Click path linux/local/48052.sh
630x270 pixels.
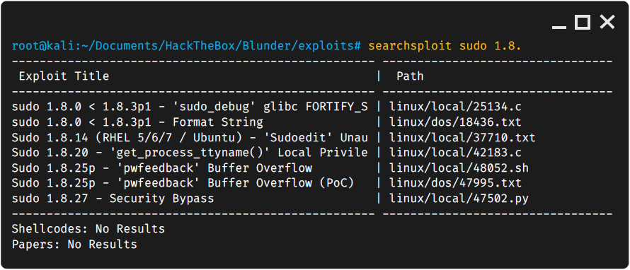tap(459, 168)
